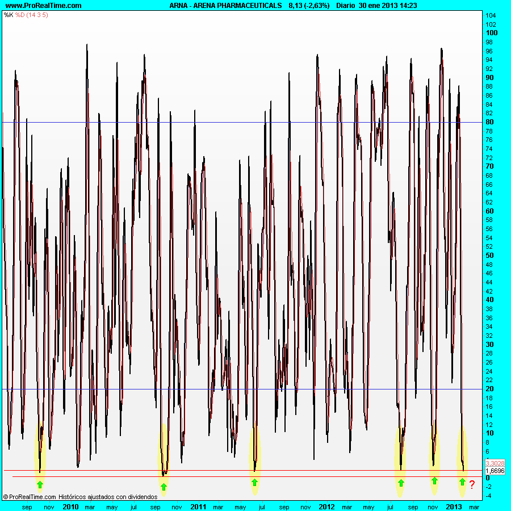Click the 104 value on the y-axis
The width and height of the screenshot is (511, 511).
[491, 15]
